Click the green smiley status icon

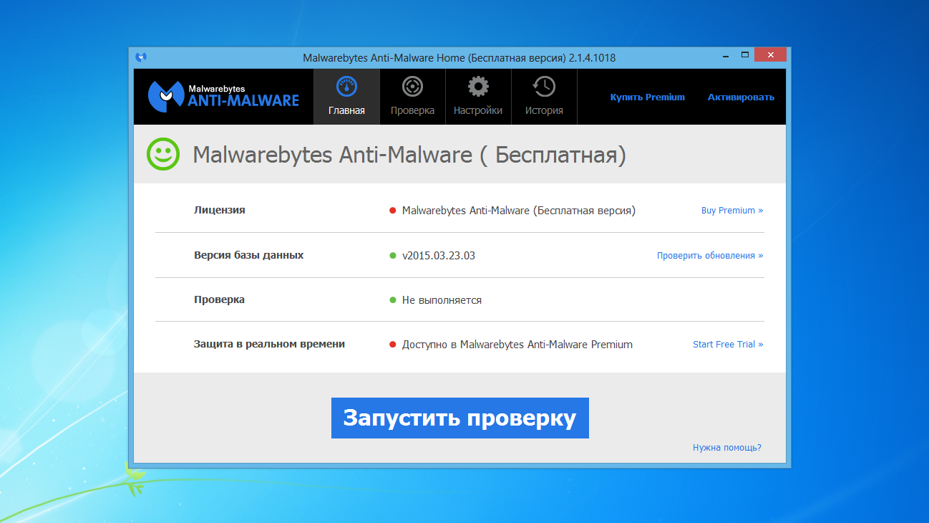click(163, 154)
